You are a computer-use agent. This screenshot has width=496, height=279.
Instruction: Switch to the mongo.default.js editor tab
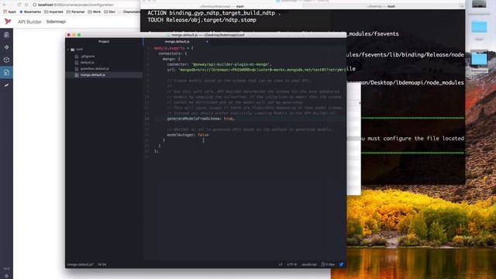177,41
